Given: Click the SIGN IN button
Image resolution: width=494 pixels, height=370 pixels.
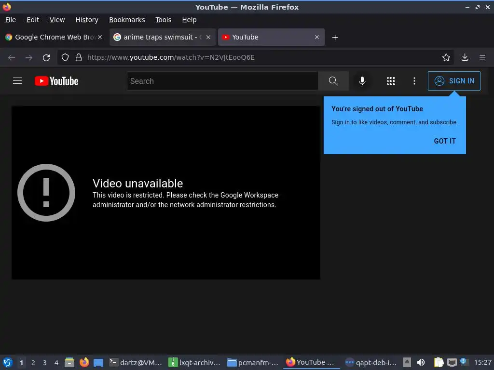Looking at the screenshot, I should (x=454, y=81).
